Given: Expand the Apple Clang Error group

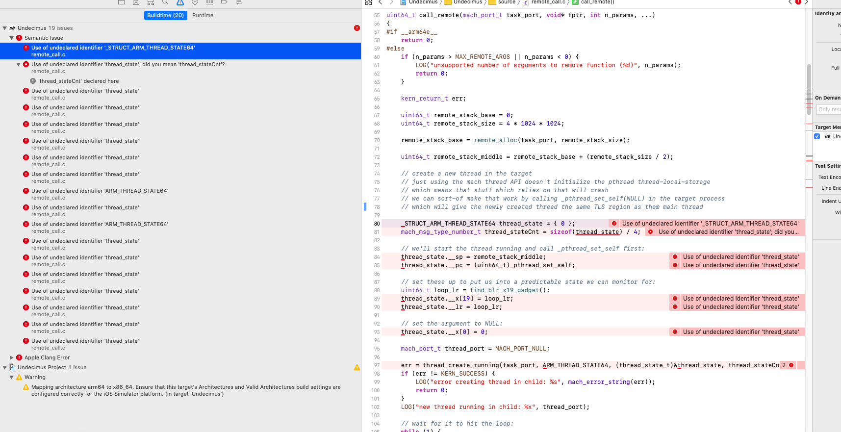Looking at the screenshot, I should point(11,357).
